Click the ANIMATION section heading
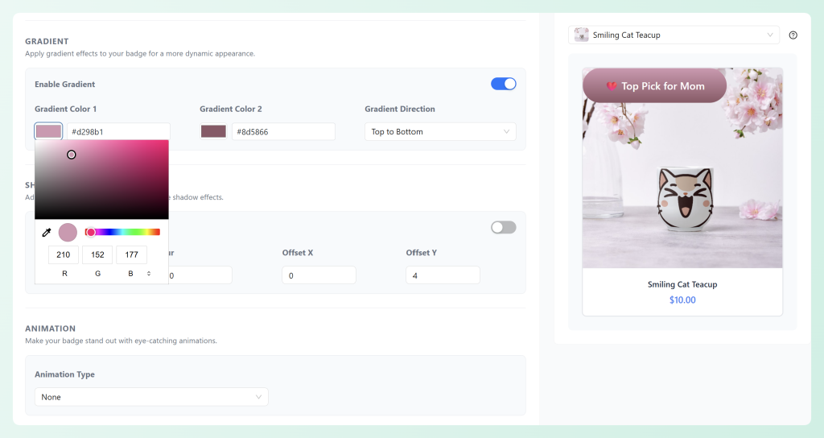 coord(51,328)
